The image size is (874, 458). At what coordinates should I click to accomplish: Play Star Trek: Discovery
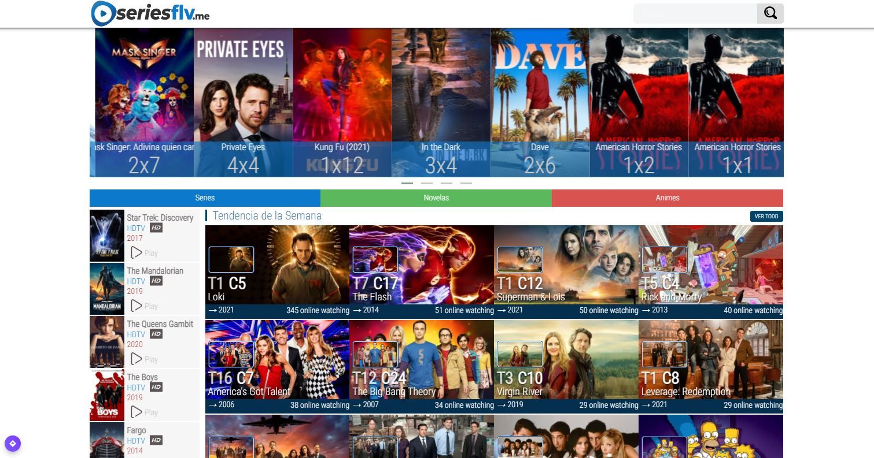(x=144, y=252)
